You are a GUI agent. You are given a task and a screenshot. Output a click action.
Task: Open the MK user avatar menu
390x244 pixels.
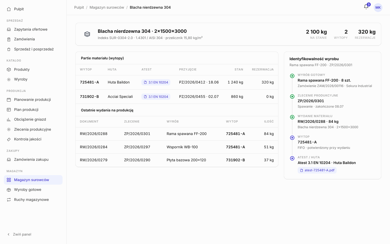tap(378, 8)
